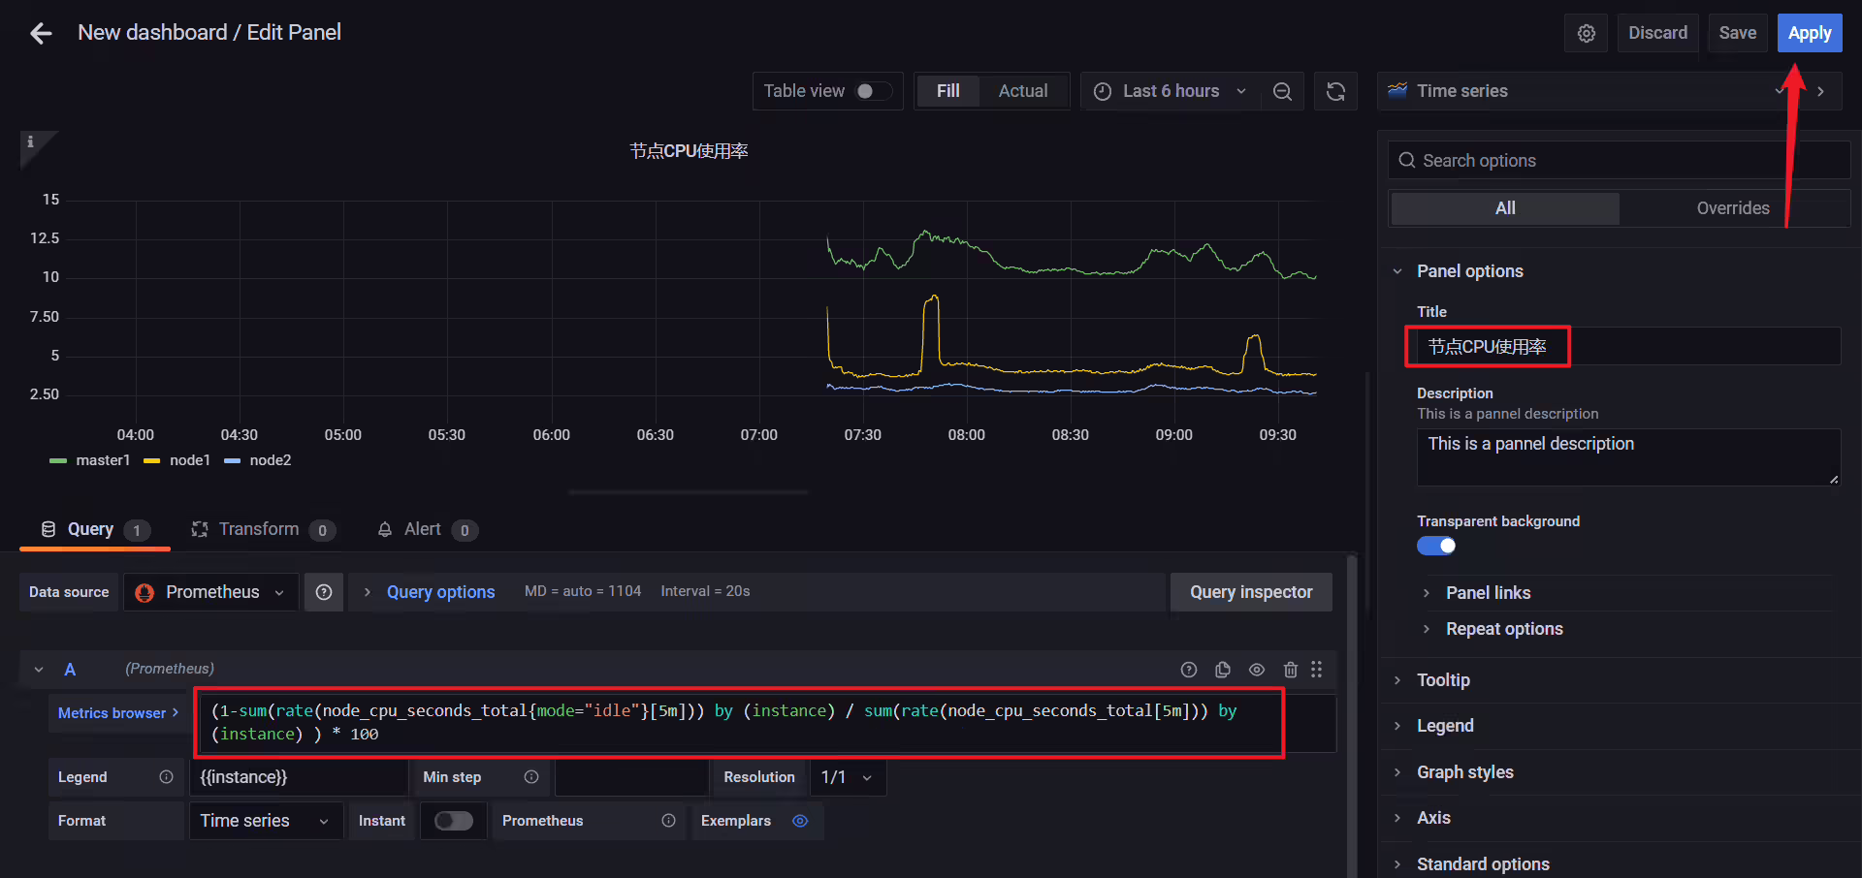Hide query A using eye icon

pos(1257,670)
